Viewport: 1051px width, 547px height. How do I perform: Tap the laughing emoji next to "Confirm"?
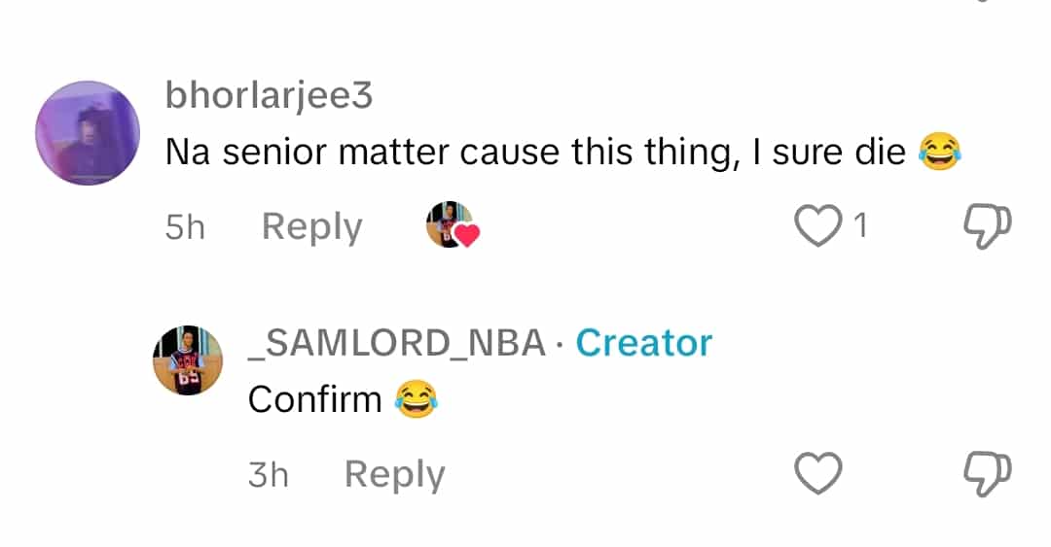[x=417, y=399]
